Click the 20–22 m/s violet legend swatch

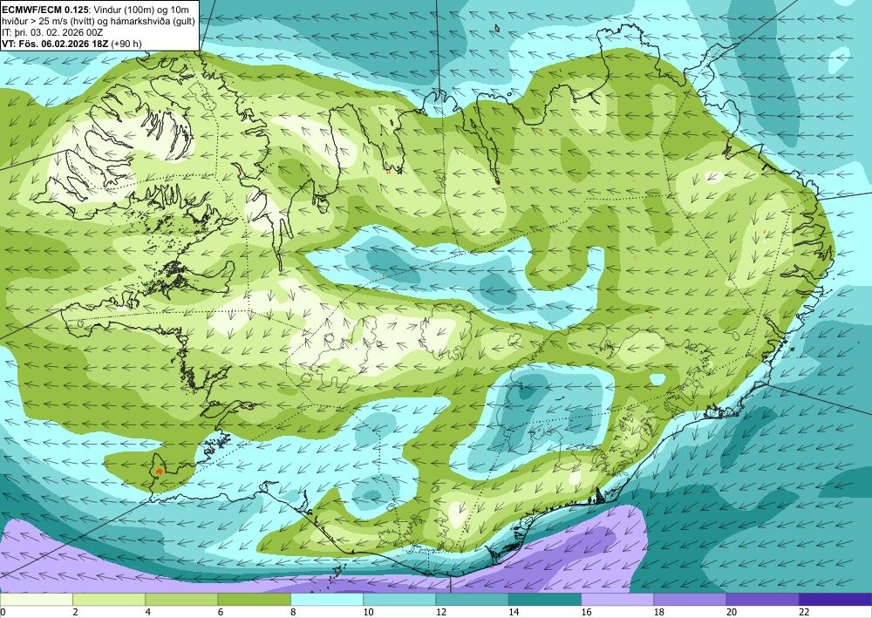pyautogui.click(x=763, y=599)
